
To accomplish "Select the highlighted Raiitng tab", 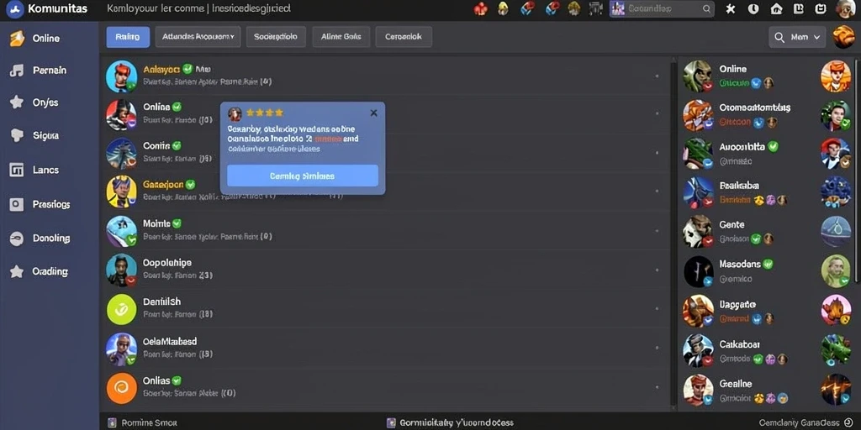I will pyautogui.click(x=128, y=37).
